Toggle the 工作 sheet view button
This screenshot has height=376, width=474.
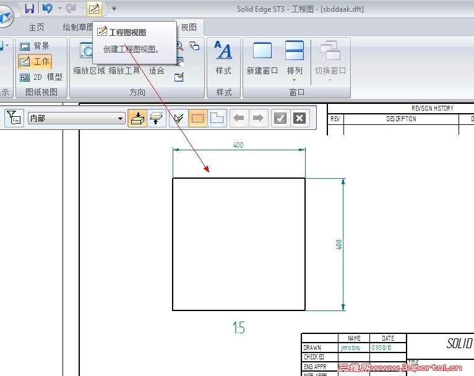coord(35,62)
